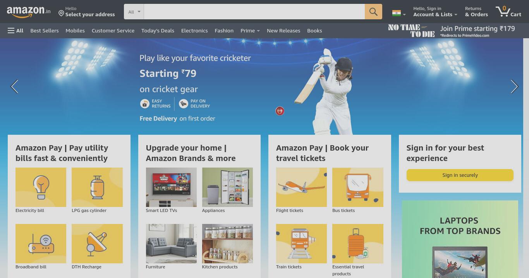
Task: Expand the All search category dropdown
Action: tap(134, 12)
